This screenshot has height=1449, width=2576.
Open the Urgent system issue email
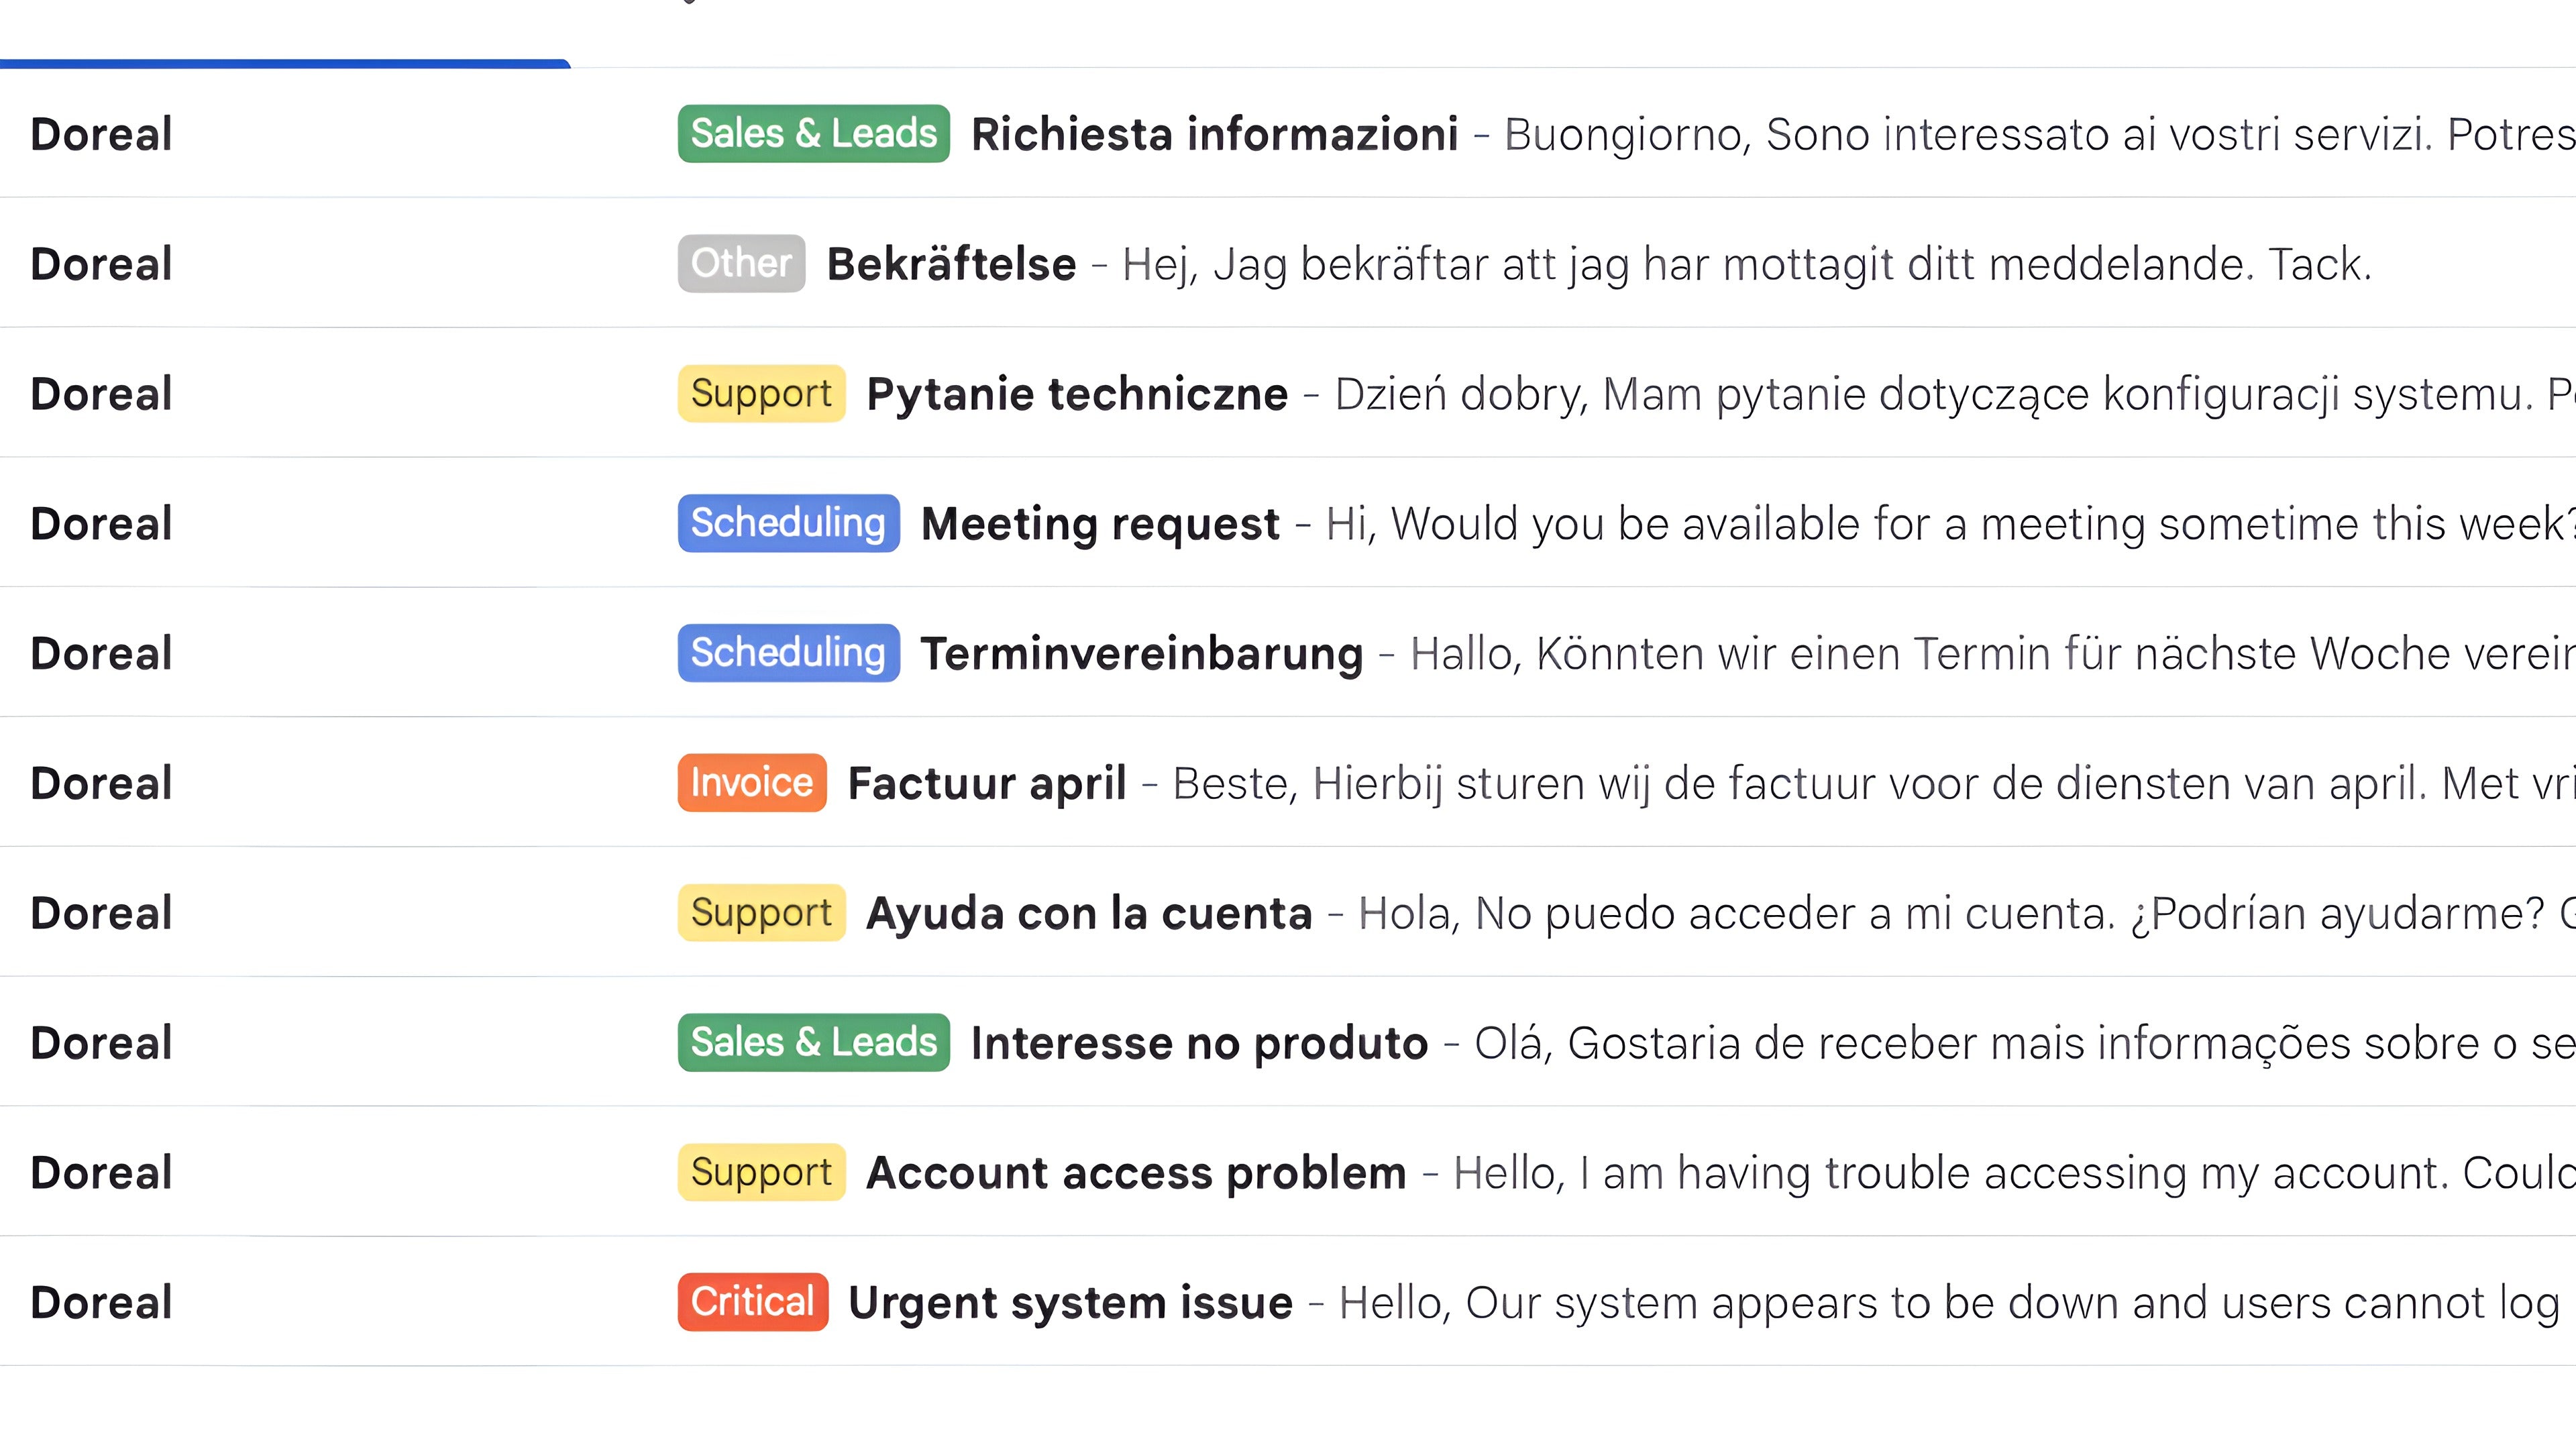(x=1070, y=1303)
